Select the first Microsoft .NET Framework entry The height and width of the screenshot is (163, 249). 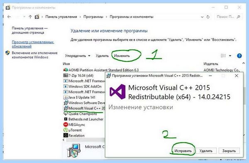point(87,81)
